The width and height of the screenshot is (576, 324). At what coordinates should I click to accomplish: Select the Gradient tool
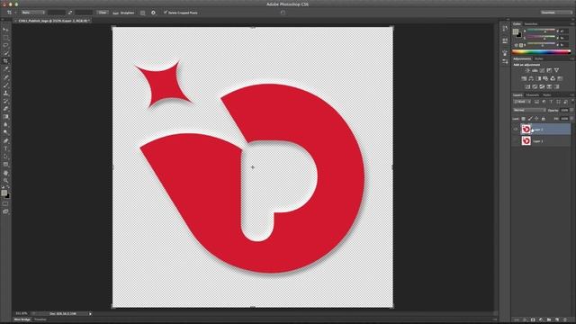click(x=5, y=117)
